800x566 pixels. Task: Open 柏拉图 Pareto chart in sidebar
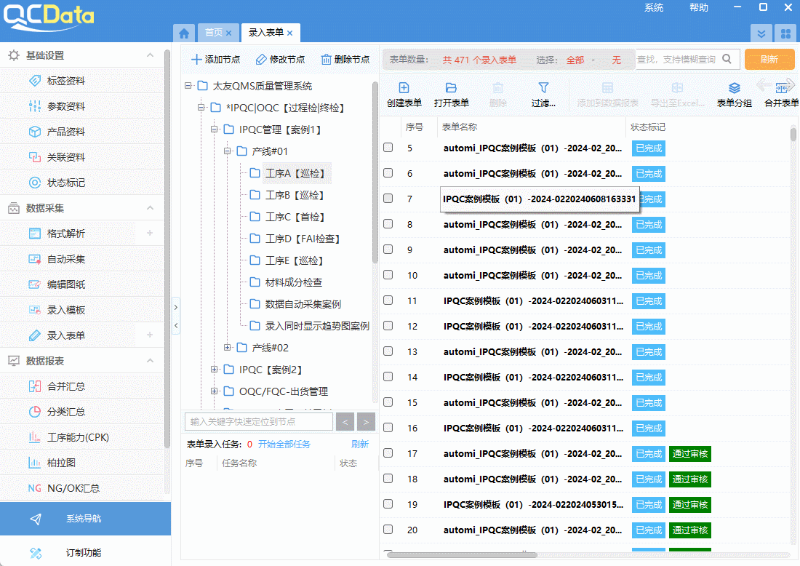click(x=61, y=463)
